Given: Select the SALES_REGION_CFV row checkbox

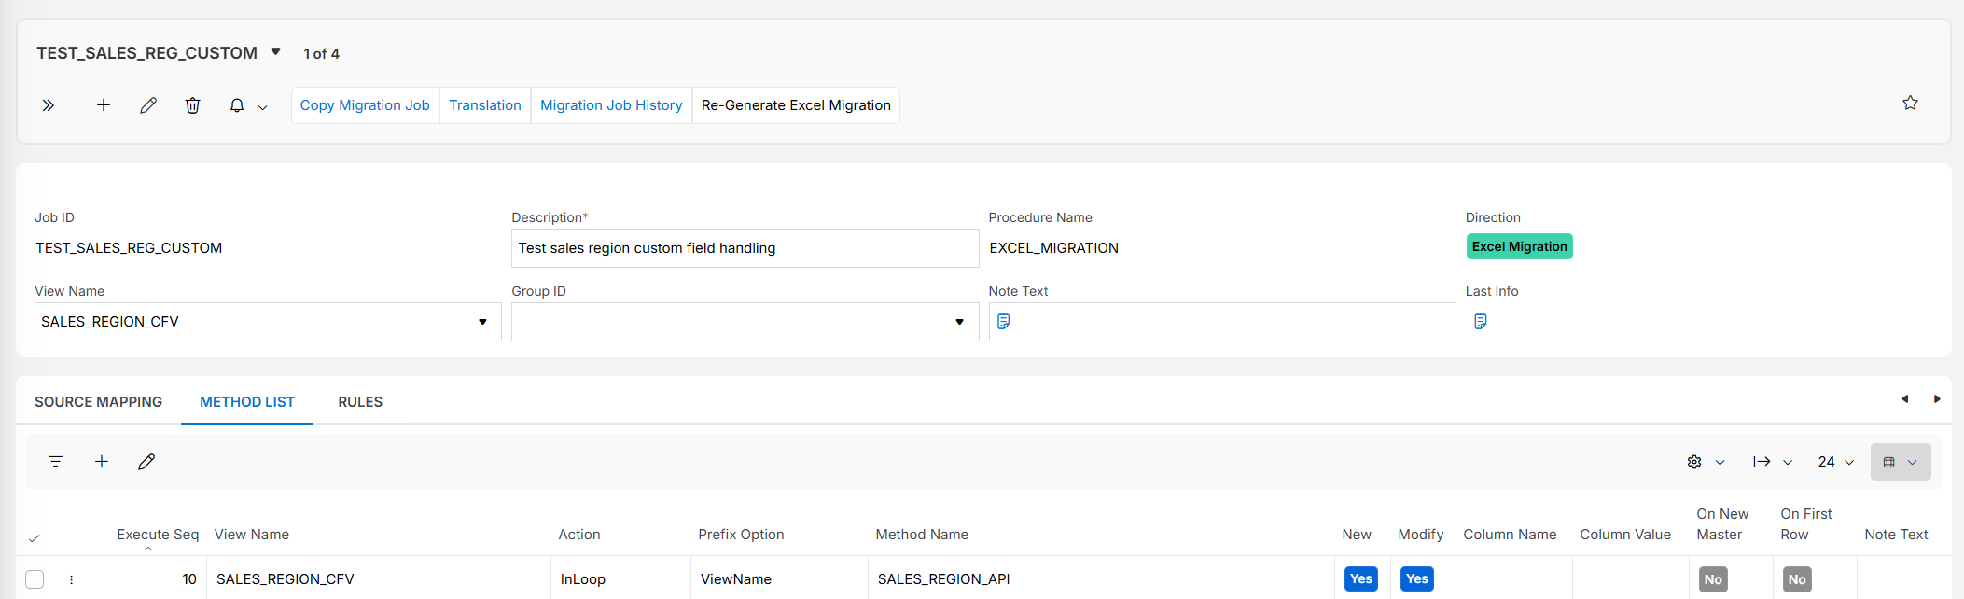Looking at the screenshot, I should click(35, 579).
